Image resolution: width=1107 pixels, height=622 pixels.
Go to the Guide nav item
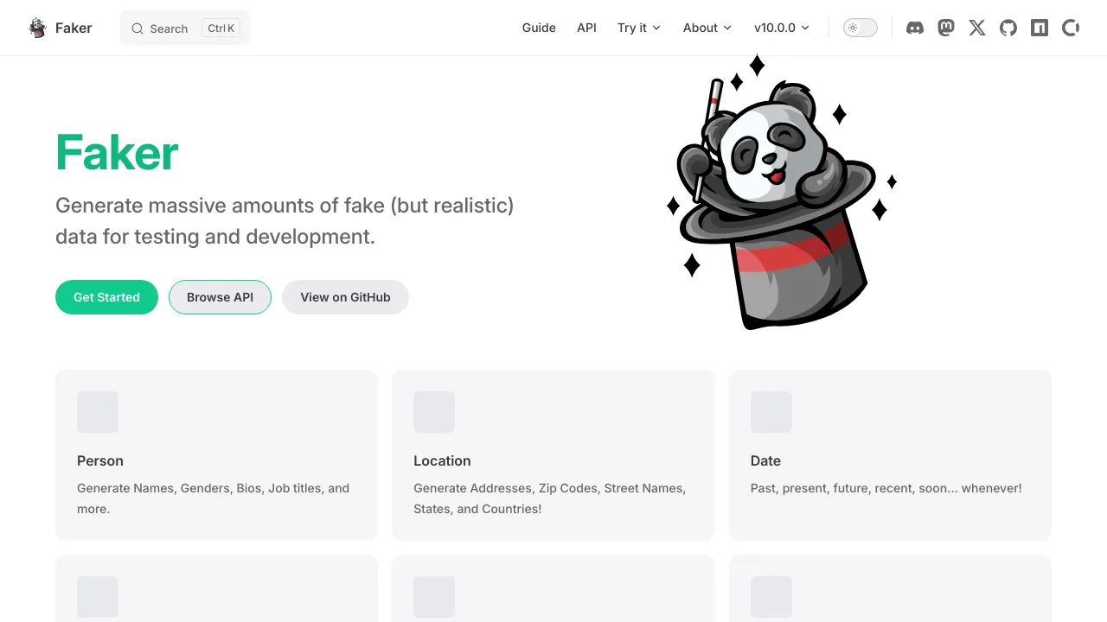(x=539, y=28)
